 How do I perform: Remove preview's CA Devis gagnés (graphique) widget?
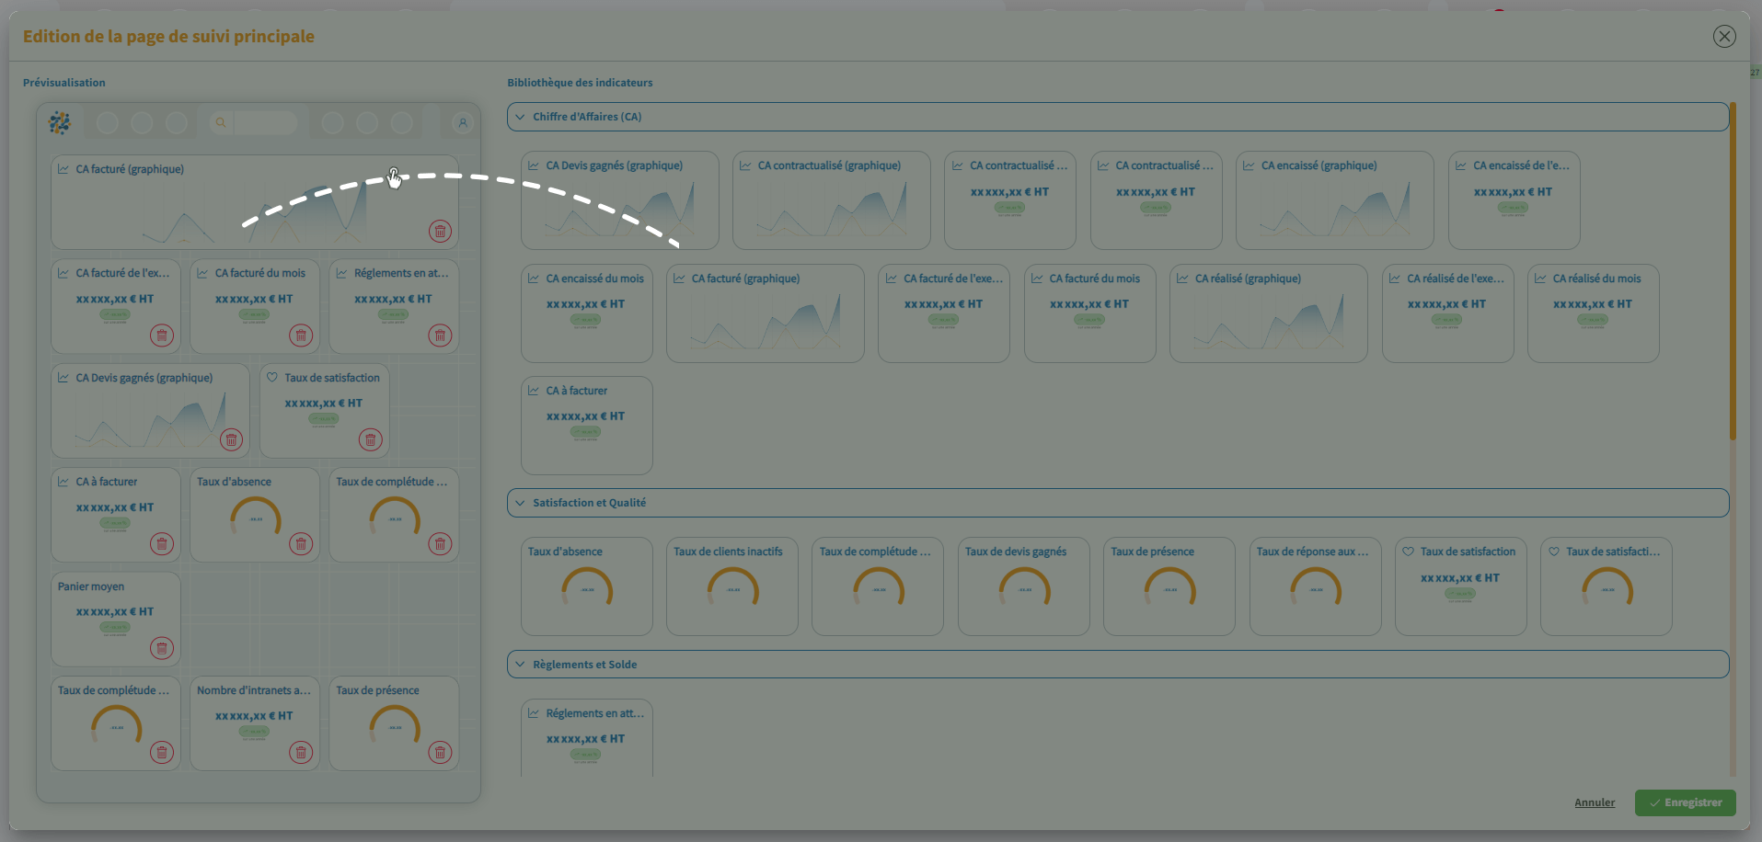click(231, 440)
